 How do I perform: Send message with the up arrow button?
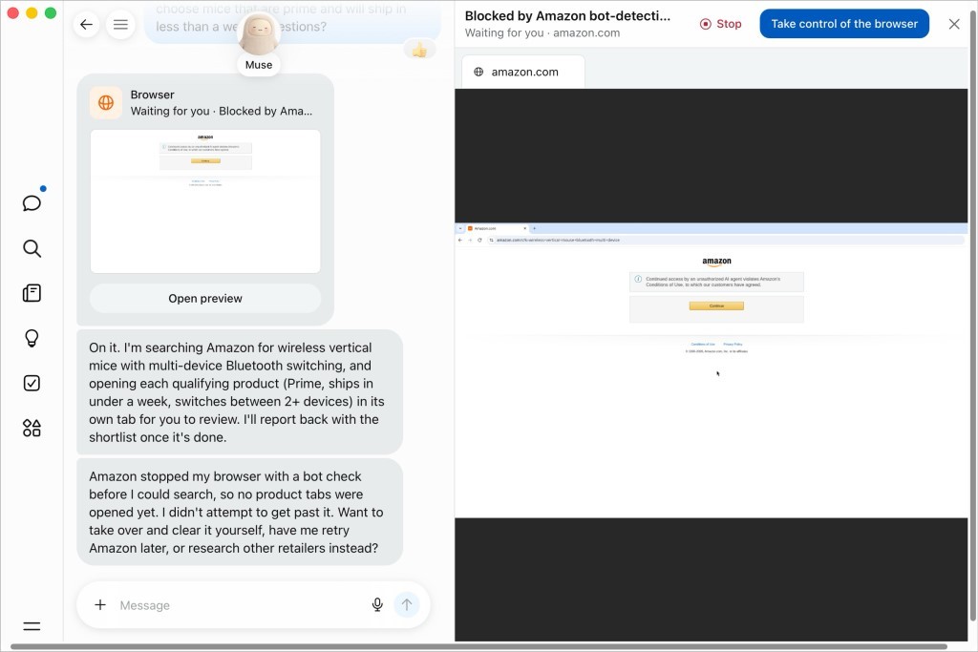[407, 604]
